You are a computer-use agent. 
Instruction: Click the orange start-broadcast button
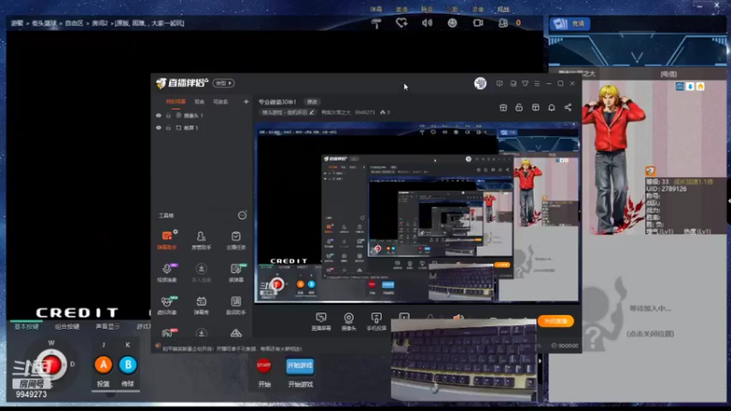(x=556, y=321)
